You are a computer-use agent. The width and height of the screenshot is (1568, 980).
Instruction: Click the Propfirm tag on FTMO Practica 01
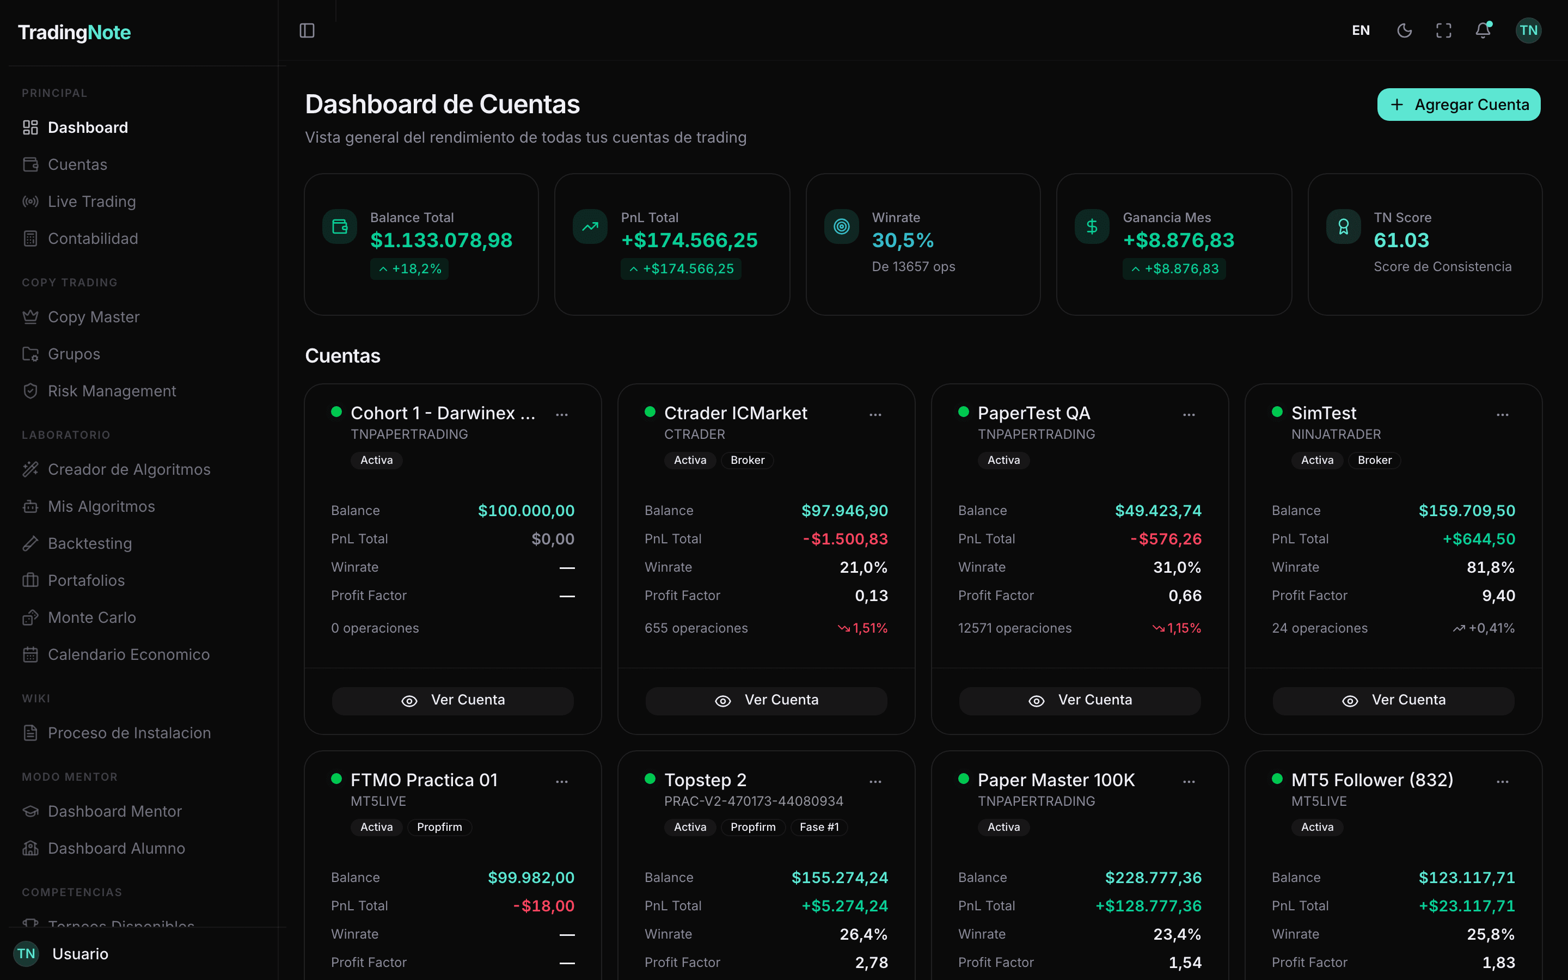tap(439, 827)
